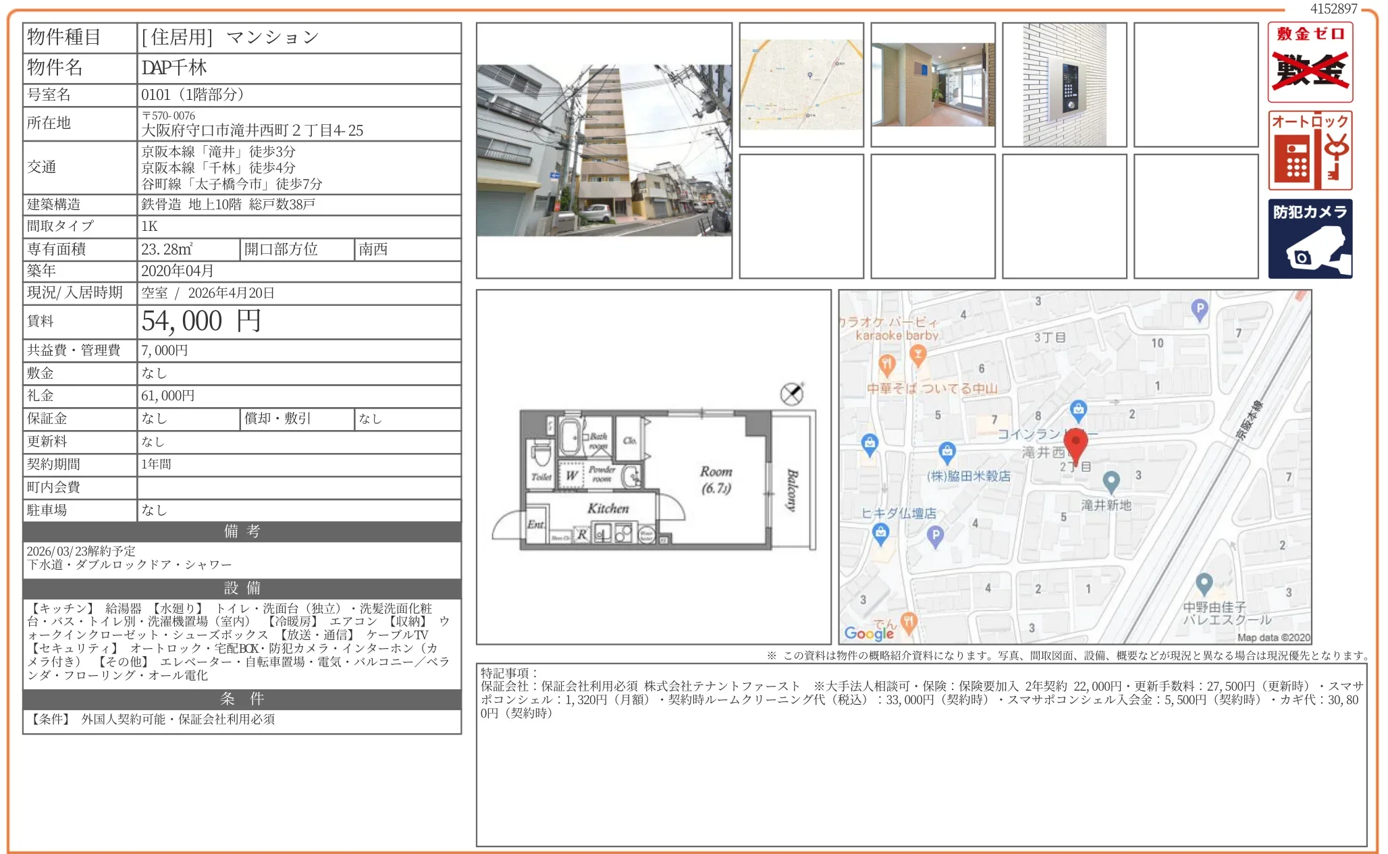Viewport: 1388px width, 854px height.
Task: Click the 備考 section header bar
Action: click(x=242, y=531)
